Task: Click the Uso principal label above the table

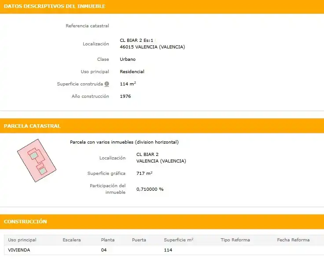Action: tap(95, 72)
